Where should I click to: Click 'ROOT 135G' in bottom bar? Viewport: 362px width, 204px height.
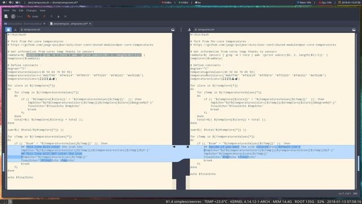click(x=304, y=202)
